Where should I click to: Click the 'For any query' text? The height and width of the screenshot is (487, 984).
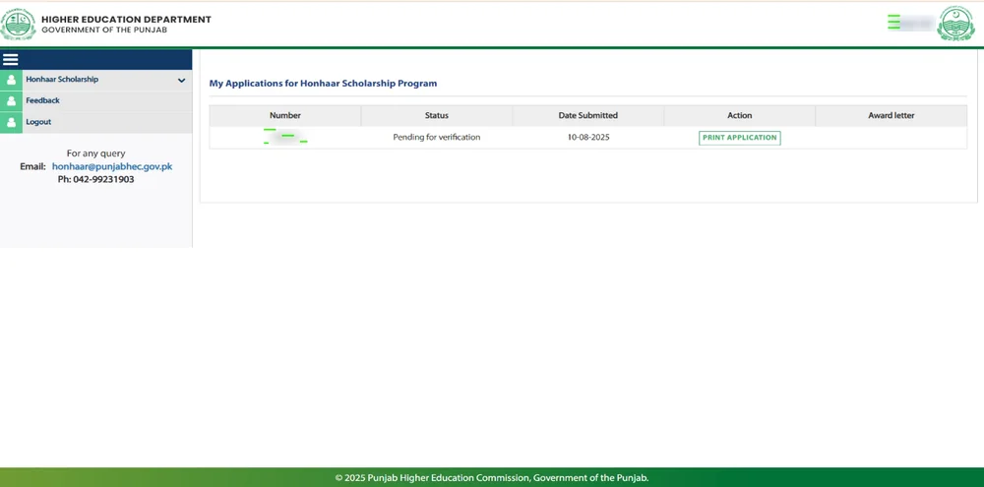96,153
